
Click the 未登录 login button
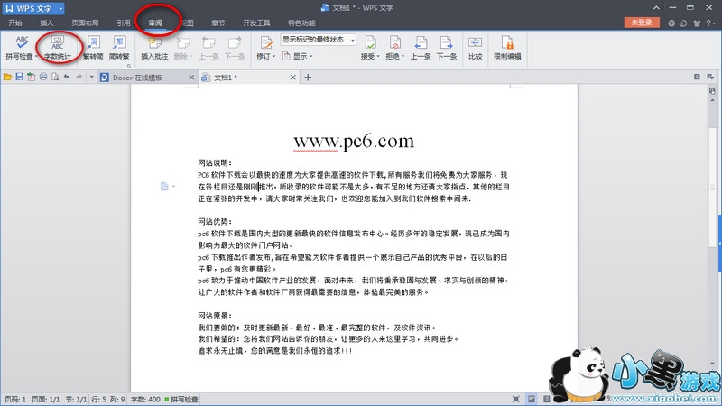pyautogui.click(x=642, y=23)
